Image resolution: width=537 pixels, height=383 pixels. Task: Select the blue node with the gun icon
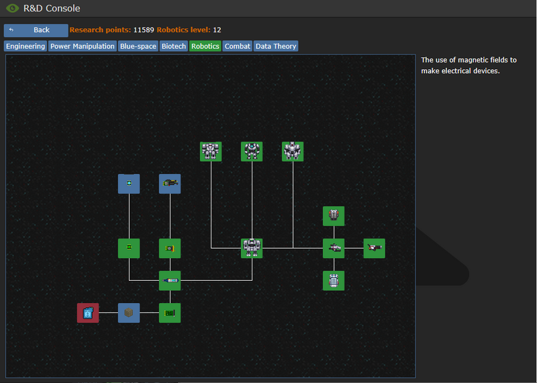[170, 183]
